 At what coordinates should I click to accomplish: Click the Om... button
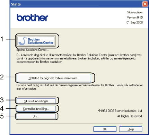(36, 116)
